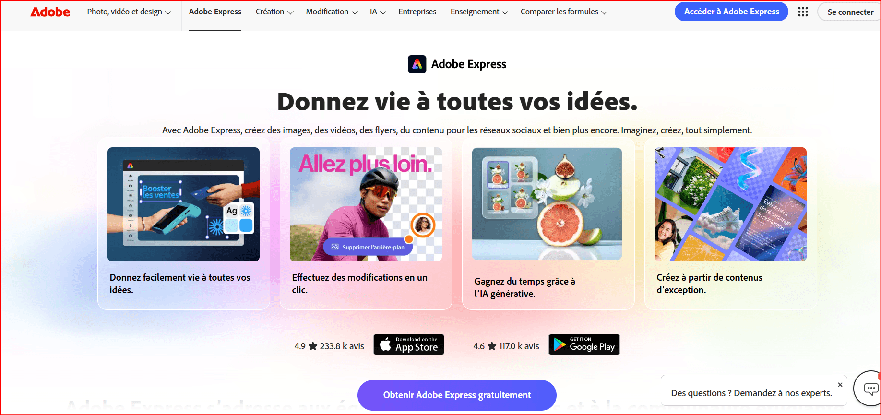Click the Adobe Express app icon above headline
The width and height of the screenshot is (881, 415).
[417, 64]
